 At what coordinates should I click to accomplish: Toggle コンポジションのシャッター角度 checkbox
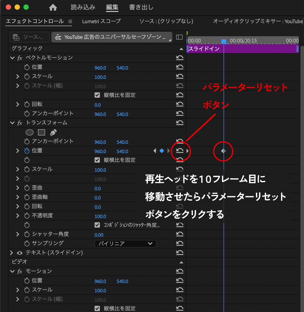pyautogui.click(x=97, y=225)
